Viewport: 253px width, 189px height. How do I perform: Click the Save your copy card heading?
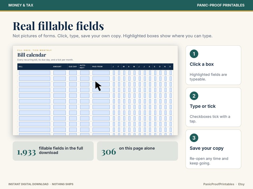click(x=206, y=148)
